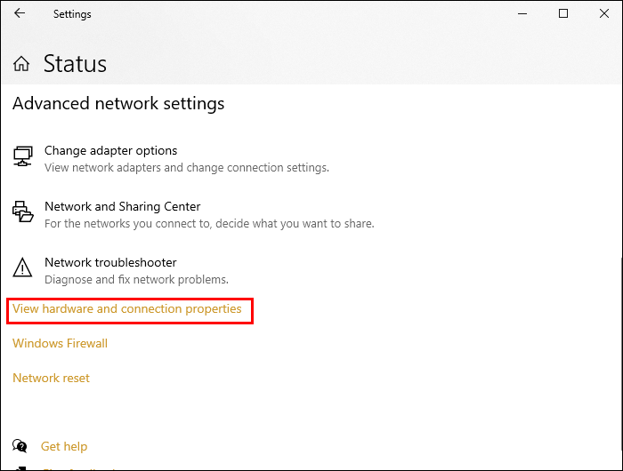The height and width of the screenshot is (471, 623).
Task: Click the Network troubleshooter warning triangle icon
Action: pyautogui.click(x=23, y=268)
